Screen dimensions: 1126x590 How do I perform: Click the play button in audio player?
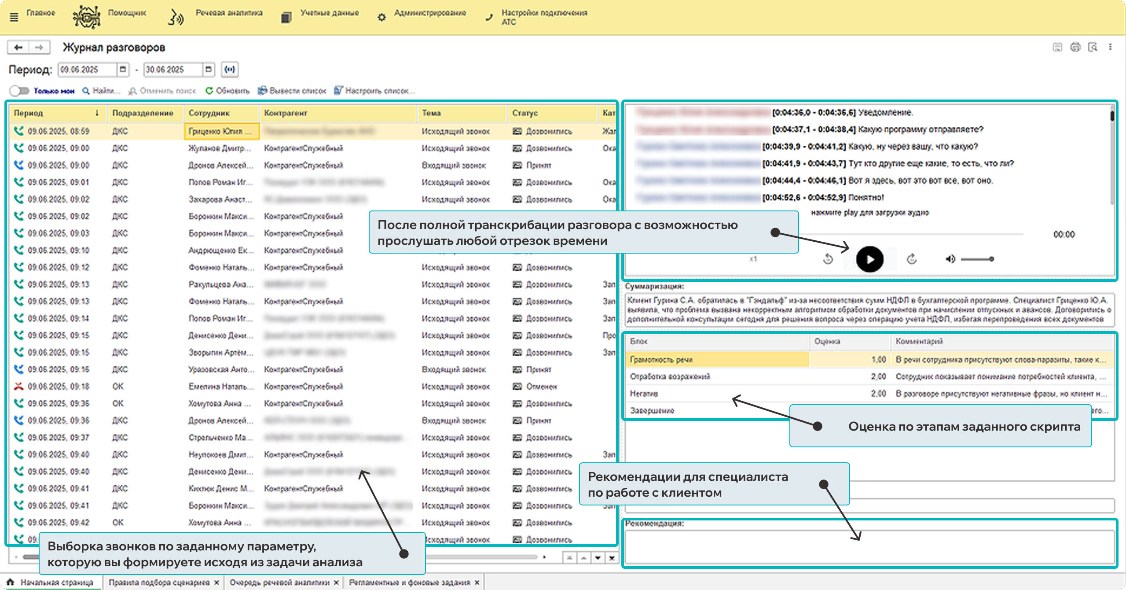(869, 259)
